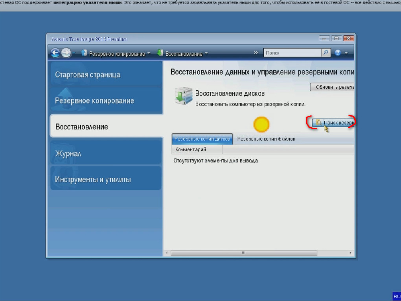Click the blue help question mark icon
Screen dimensions: 401x301
click(x=338, y=53)
